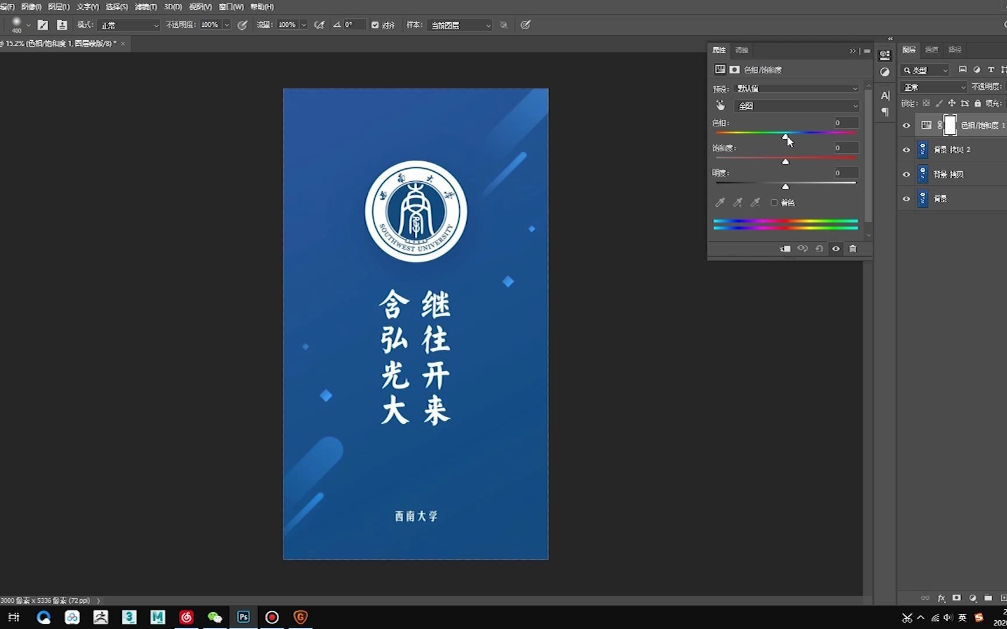Open the Paragraph panel icon
The image size is (1007, 629).
(885, 112)
